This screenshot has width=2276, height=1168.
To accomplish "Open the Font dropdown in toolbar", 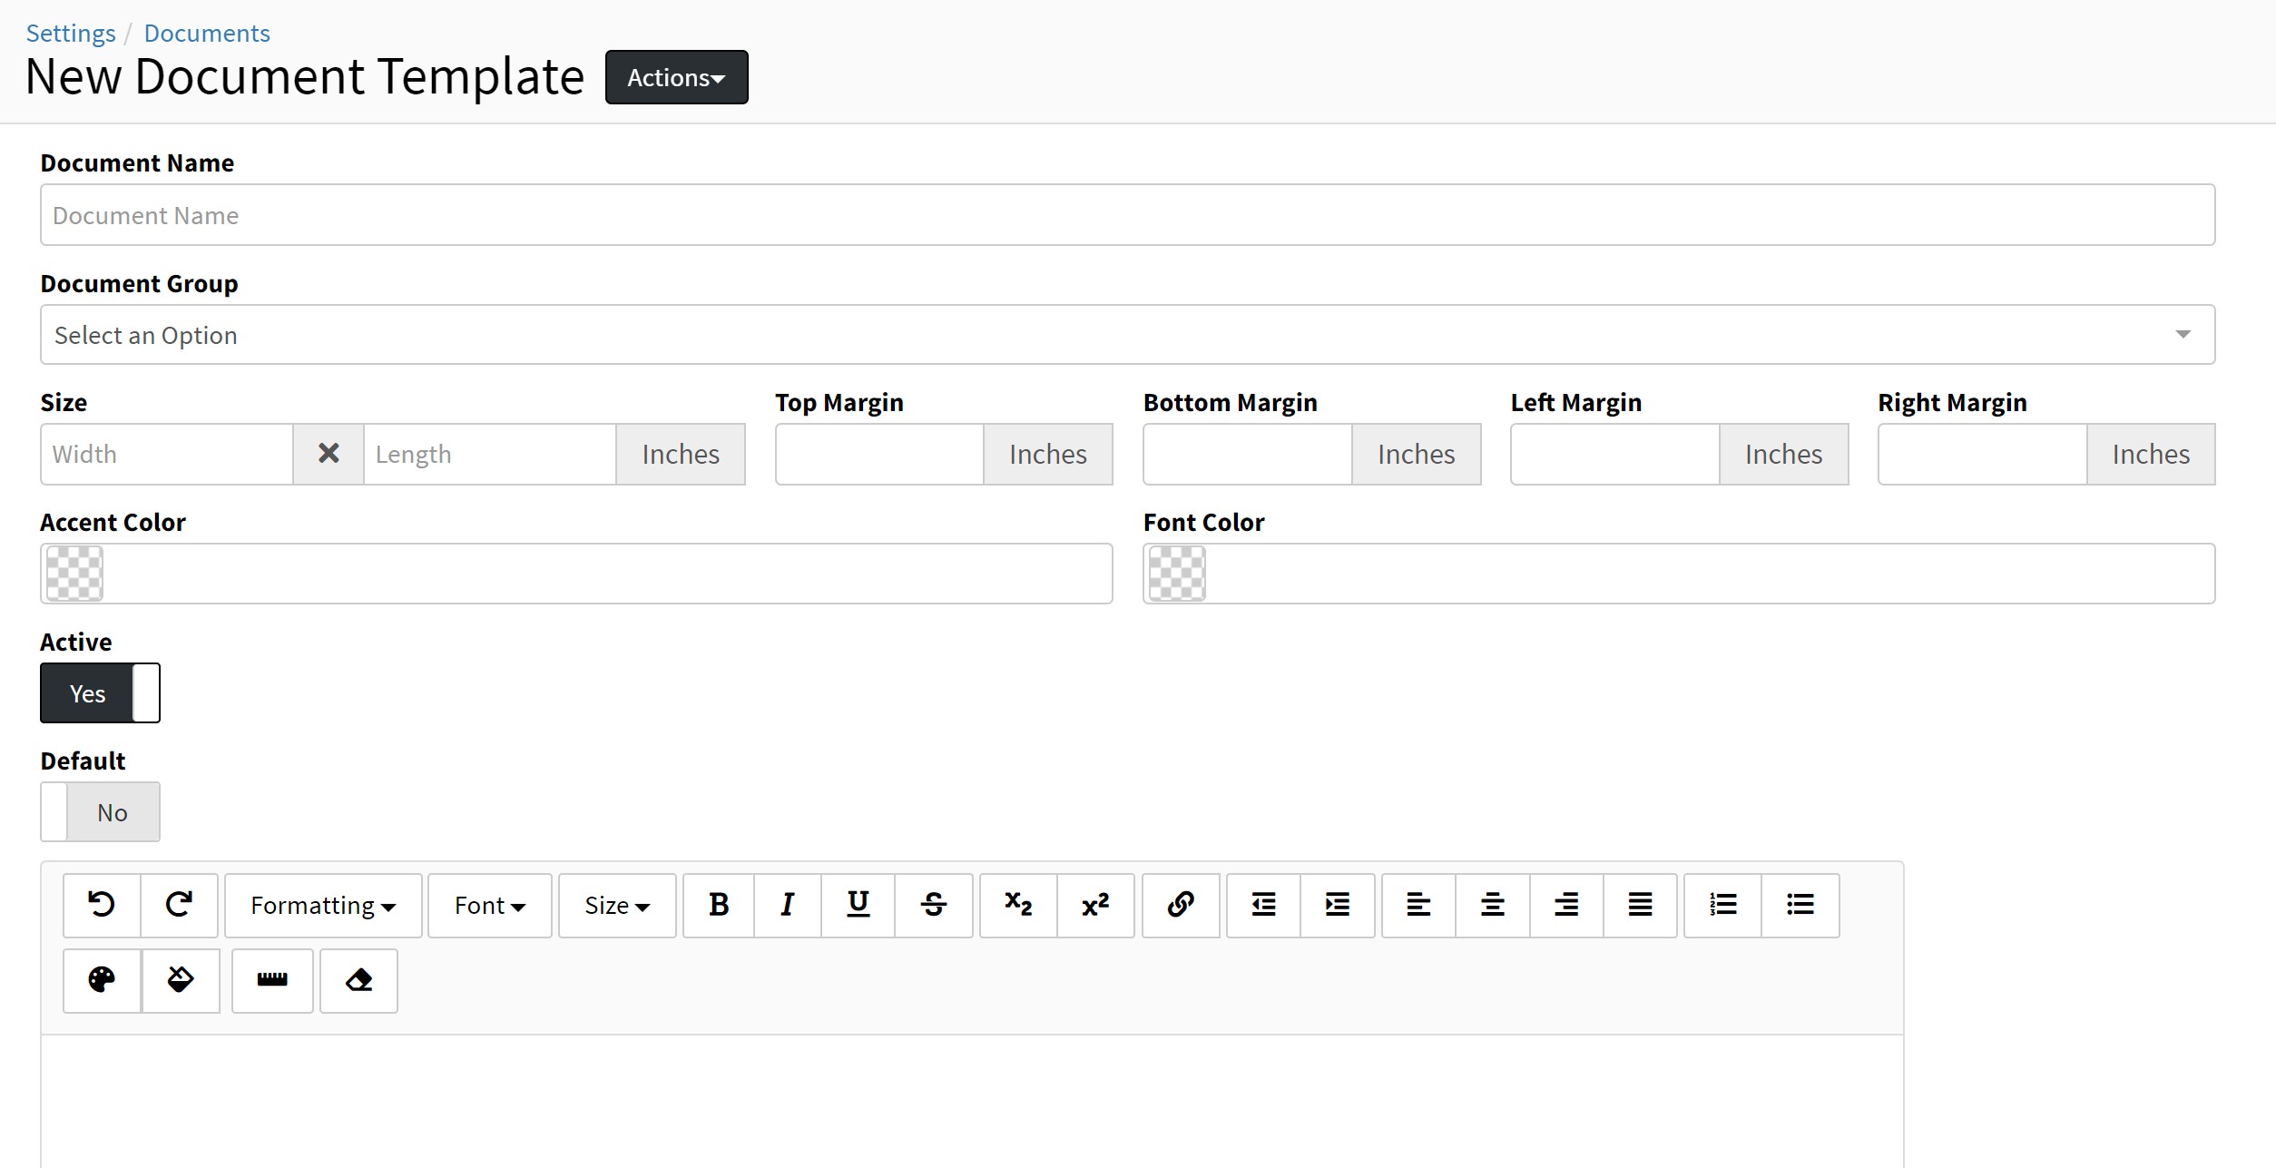I will pyautogui.click(x=489, y=906).
